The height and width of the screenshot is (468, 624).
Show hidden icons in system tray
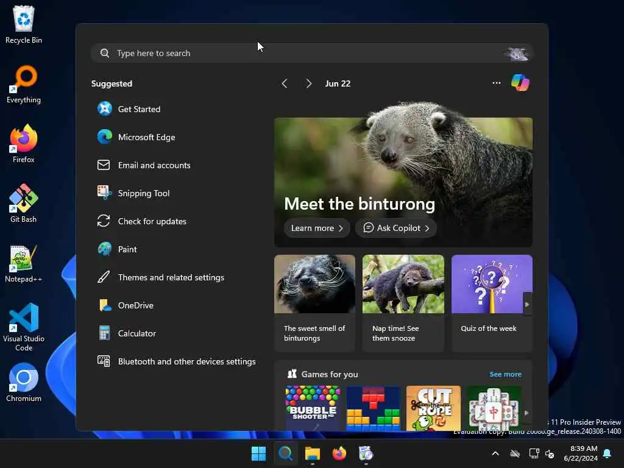pyautogui.click(x=495, y=453)
